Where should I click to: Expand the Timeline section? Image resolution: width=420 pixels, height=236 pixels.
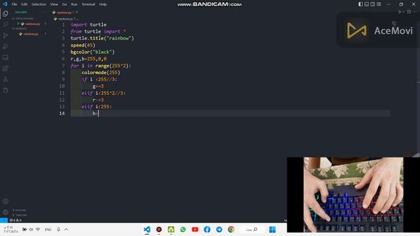20,215
